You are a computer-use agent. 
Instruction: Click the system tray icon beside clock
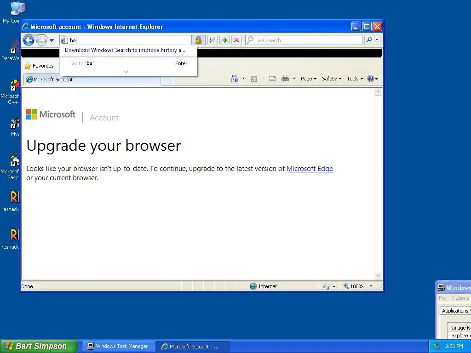click(437, 347)
